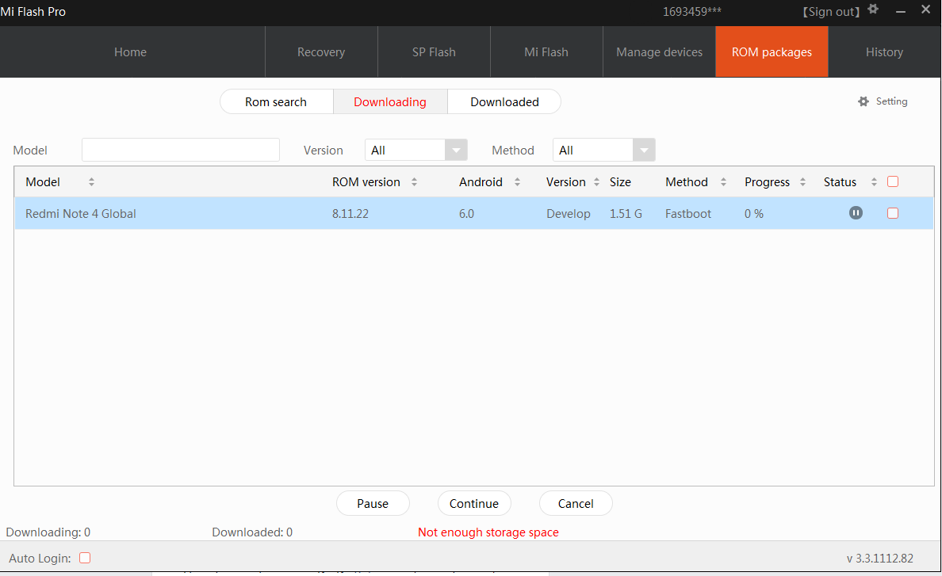
Task: Sort by Method column header arrows
Action: point(723,182)
